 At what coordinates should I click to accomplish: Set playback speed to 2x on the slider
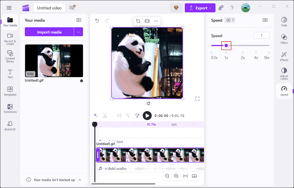(x=243, y=45)
